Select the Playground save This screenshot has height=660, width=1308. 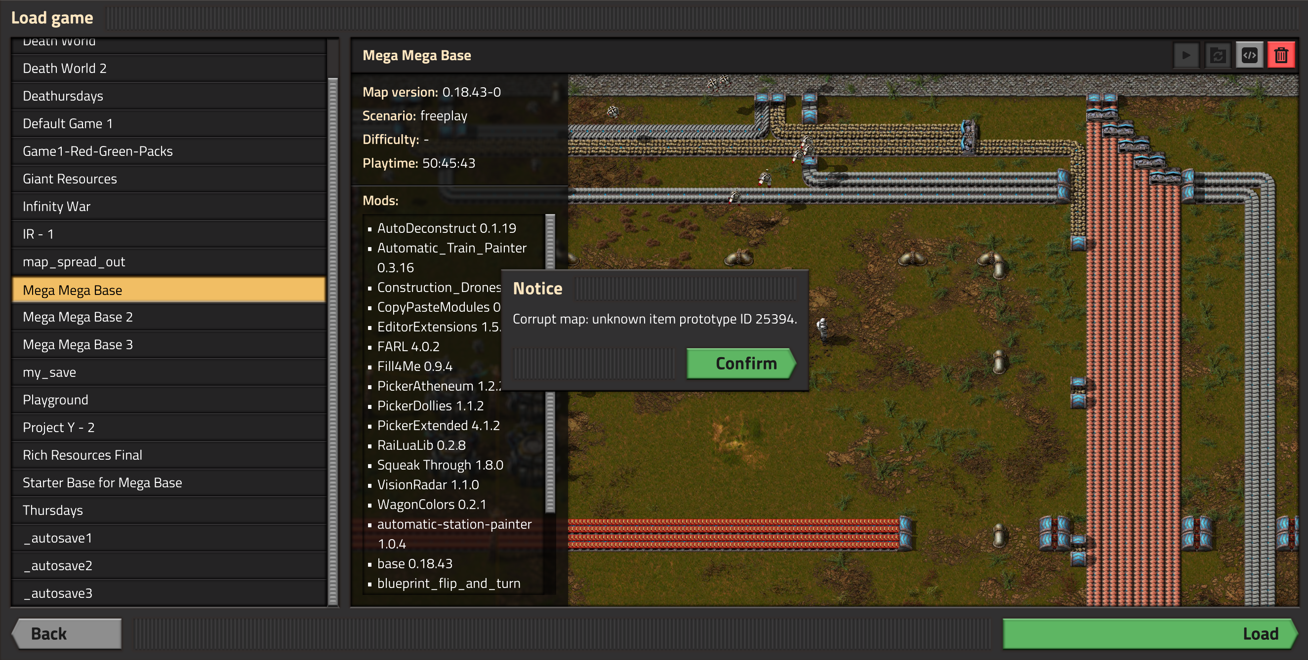point(168,400)
